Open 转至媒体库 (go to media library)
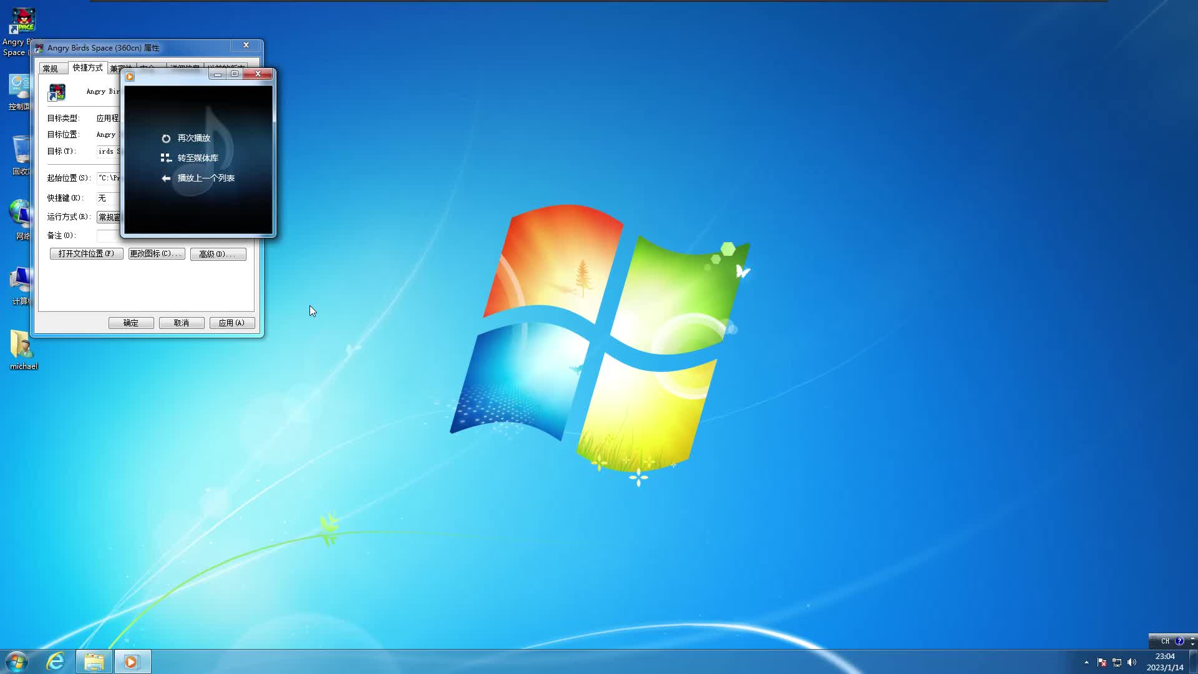Viewport: 1198px width, 674px height. (198, 158)
